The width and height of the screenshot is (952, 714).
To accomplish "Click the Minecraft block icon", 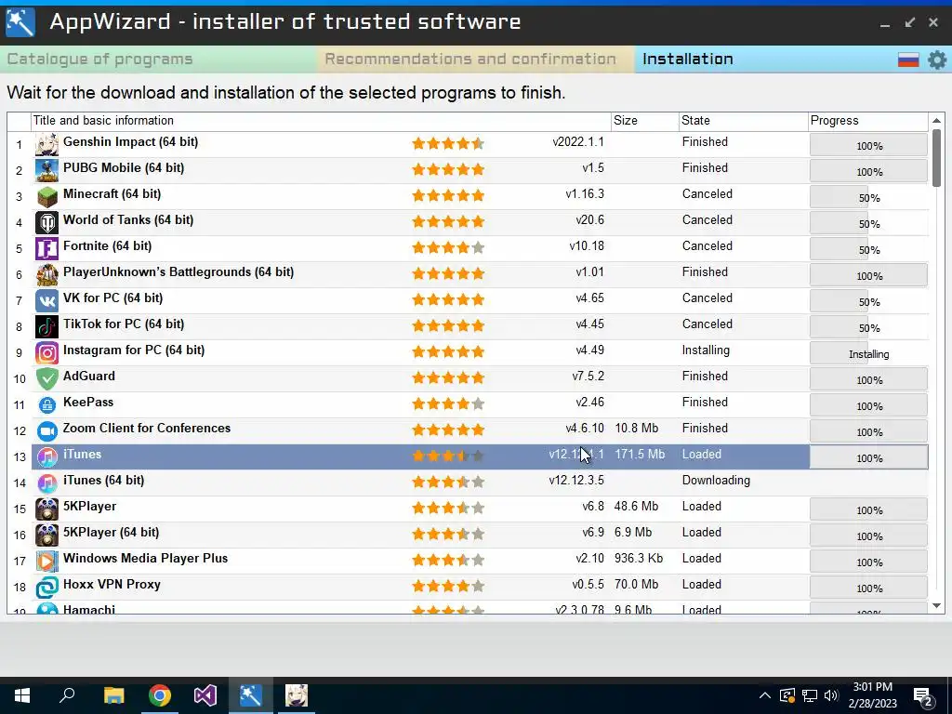I will point(46,197).
